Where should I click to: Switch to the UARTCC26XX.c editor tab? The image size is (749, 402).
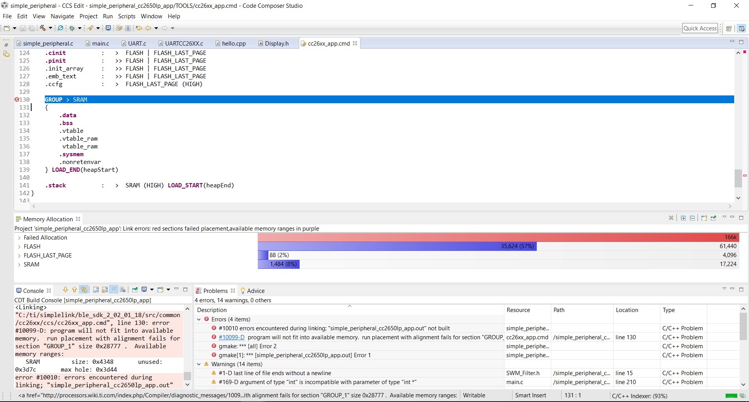181,43
